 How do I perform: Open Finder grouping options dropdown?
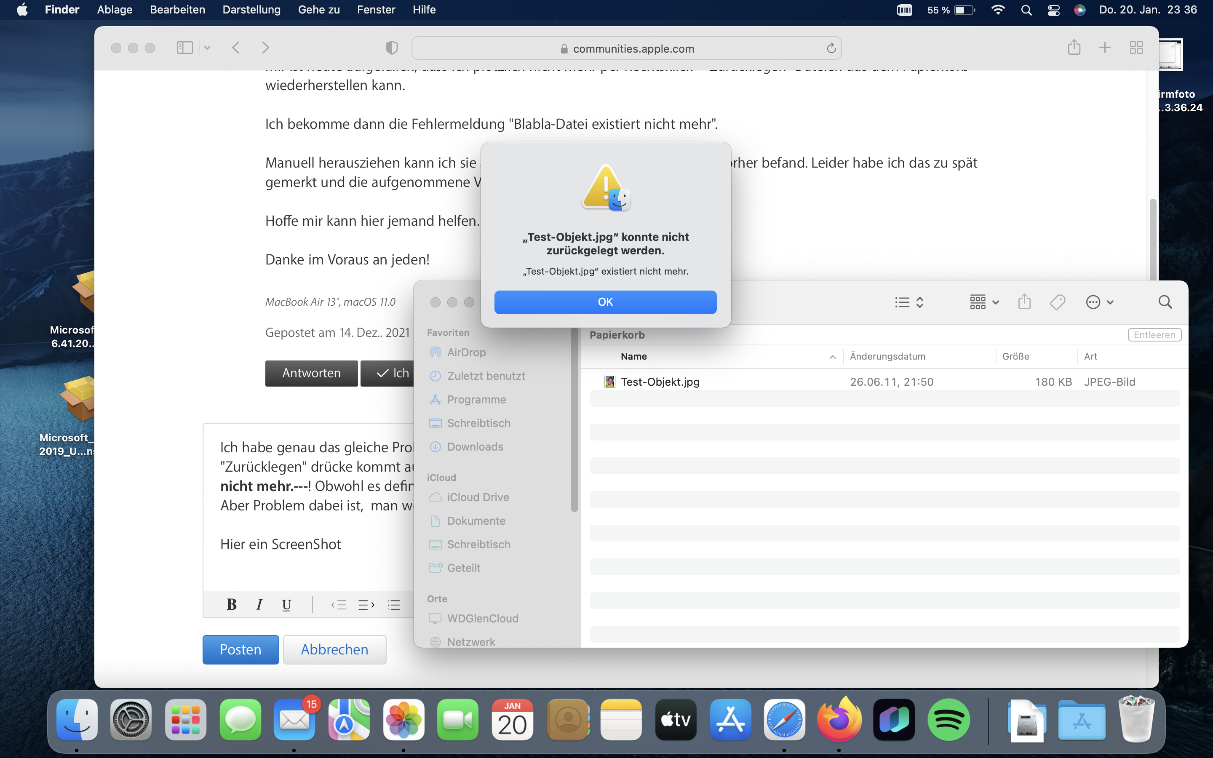point(984,302)
